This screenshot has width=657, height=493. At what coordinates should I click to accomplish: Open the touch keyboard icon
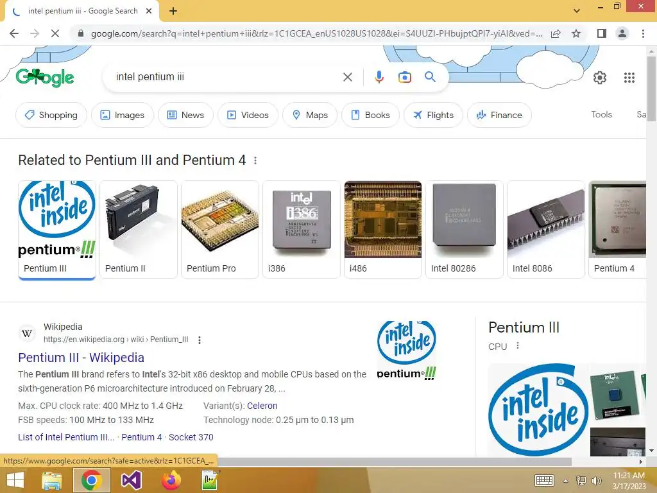pos(544,480)
